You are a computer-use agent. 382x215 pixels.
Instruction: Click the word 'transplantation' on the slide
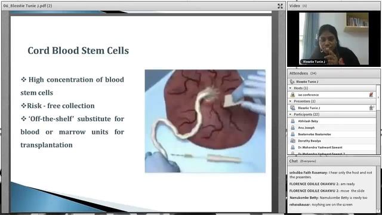(47, 145)
